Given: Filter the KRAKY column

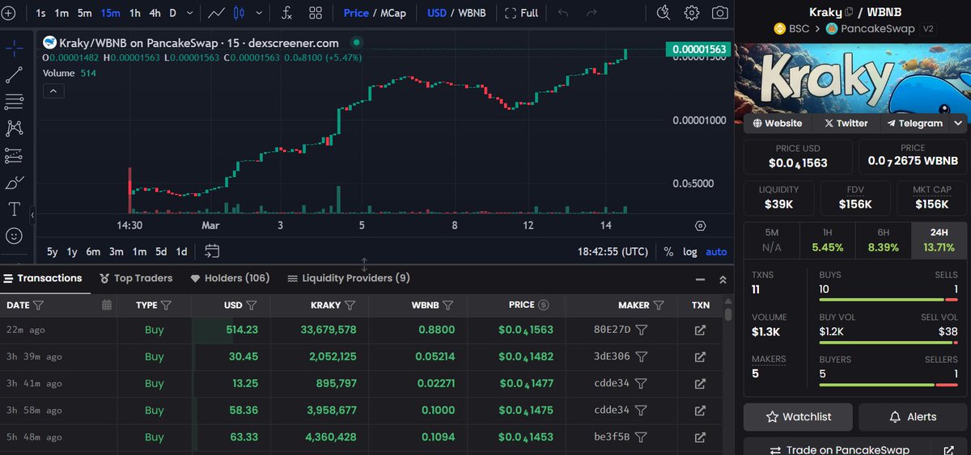Looking at the screenshot, I should 350,305.
